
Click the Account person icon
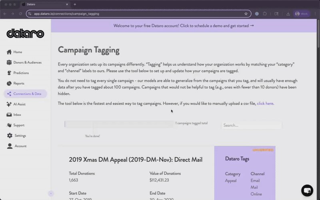tap(10, 146)
